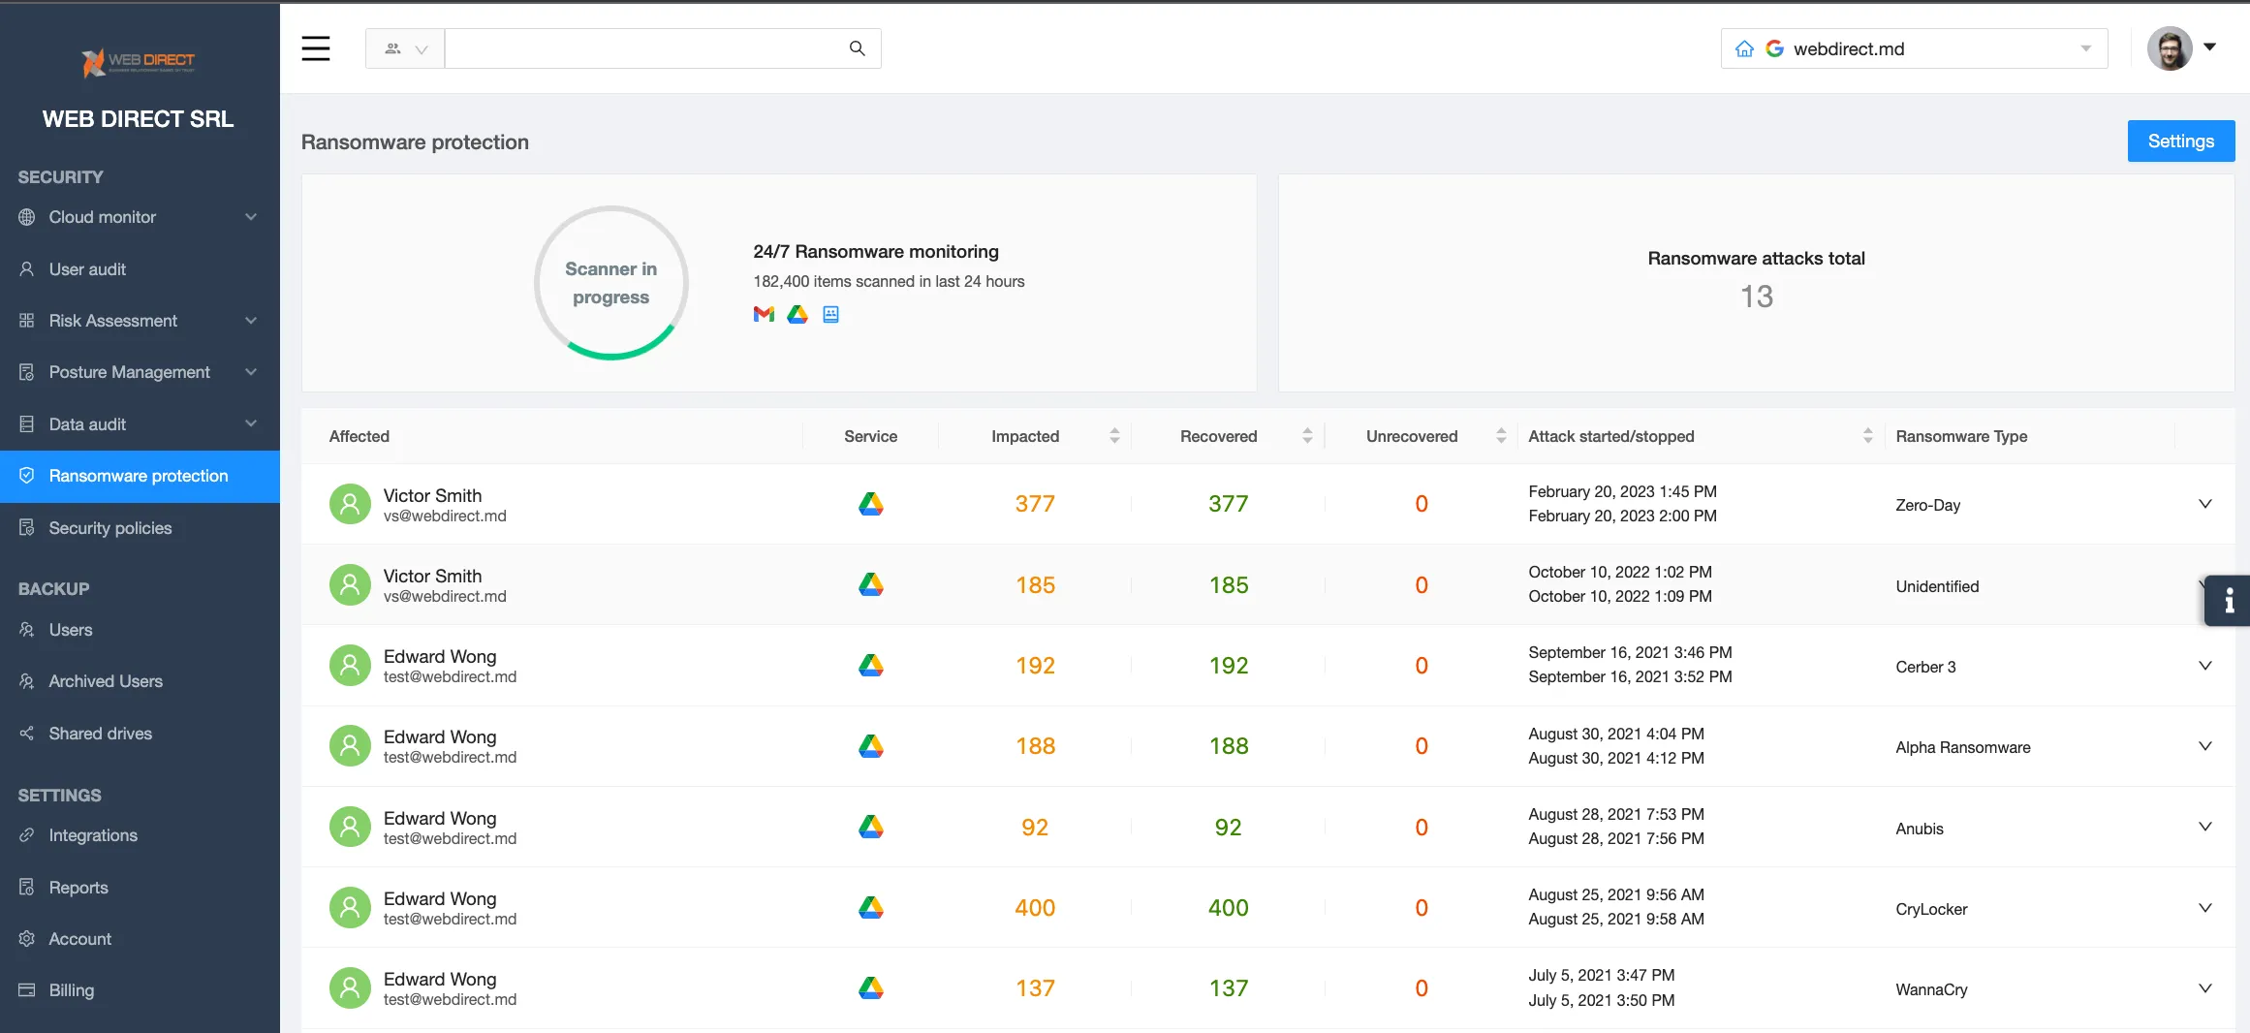Open the info tab on the right edge
2250x1033 pixels.
tap(2228, 601)
